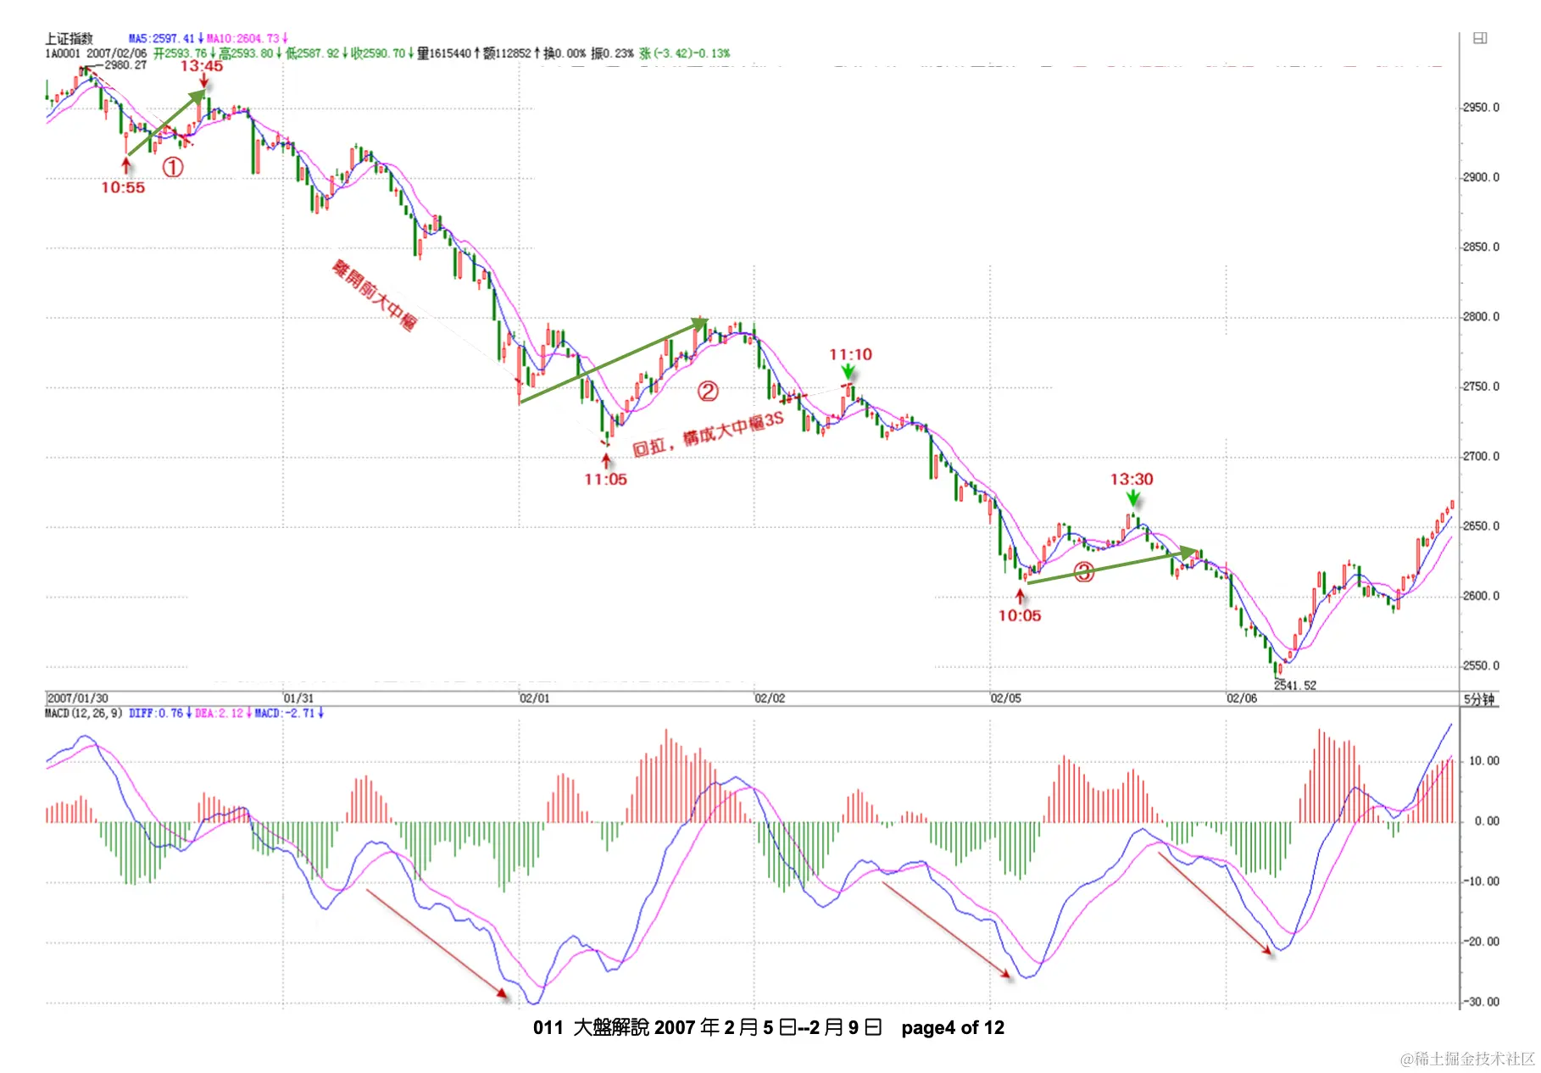The height and width of the screenshot is (1073, 1541).
Task: Select the 01/31 date on time axis
Action: pyautogui.click(x=298, y=698)
